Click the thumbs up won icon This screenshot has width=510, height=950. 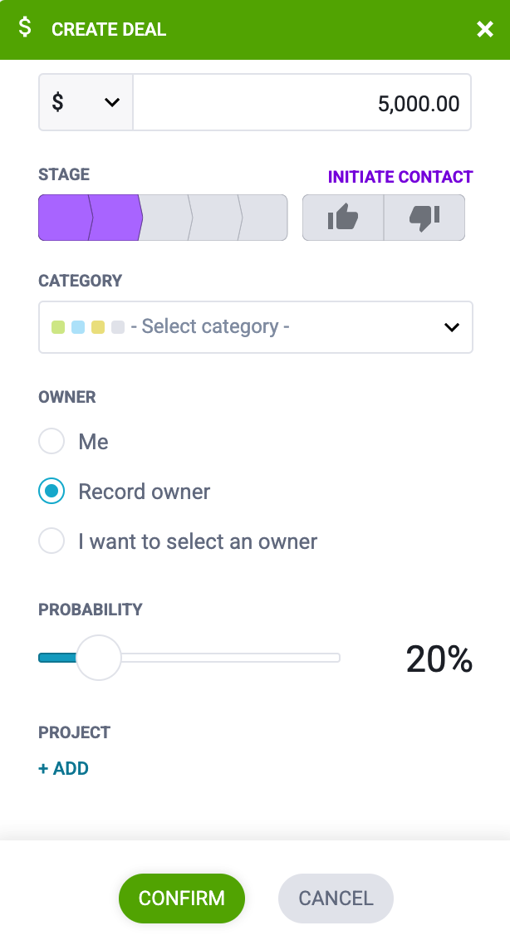click(x=343, y=218)
